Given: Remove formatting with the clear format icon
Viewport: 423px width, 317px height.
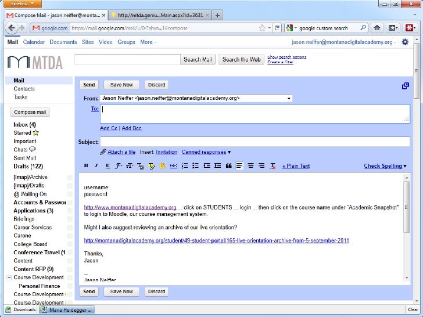Looking at the screenshot, I should pos(273,166).
